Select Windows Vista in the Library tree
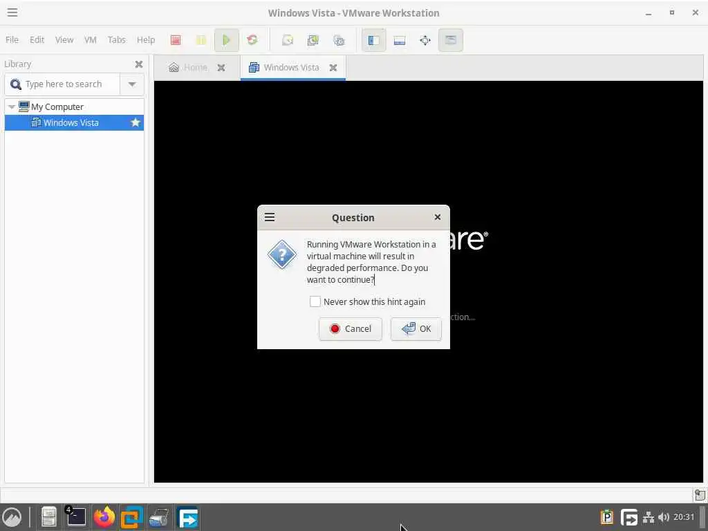 pyautogui.click(x=74, y=123)
